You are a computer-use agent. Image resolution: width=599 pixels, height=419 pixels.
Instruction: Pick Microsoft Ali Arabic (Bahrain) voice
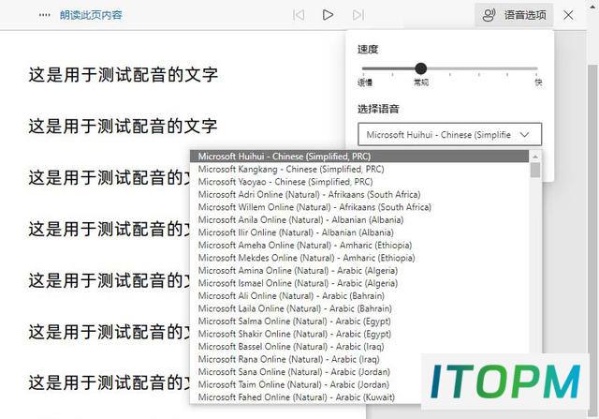359,295
